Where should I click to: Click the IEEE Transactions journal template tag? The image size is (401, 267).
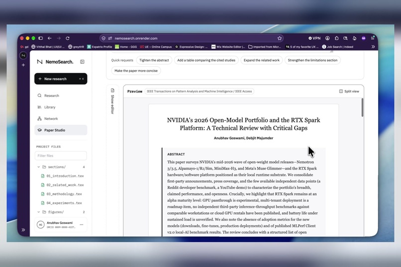[199, 91]
